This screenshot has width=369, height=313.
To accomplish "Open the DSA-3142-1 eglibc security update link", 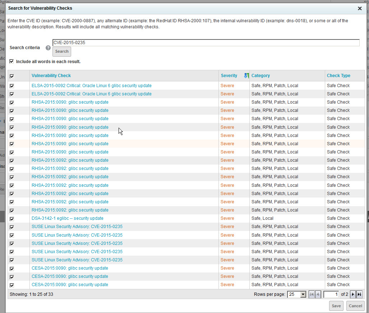I will point(68,218).
